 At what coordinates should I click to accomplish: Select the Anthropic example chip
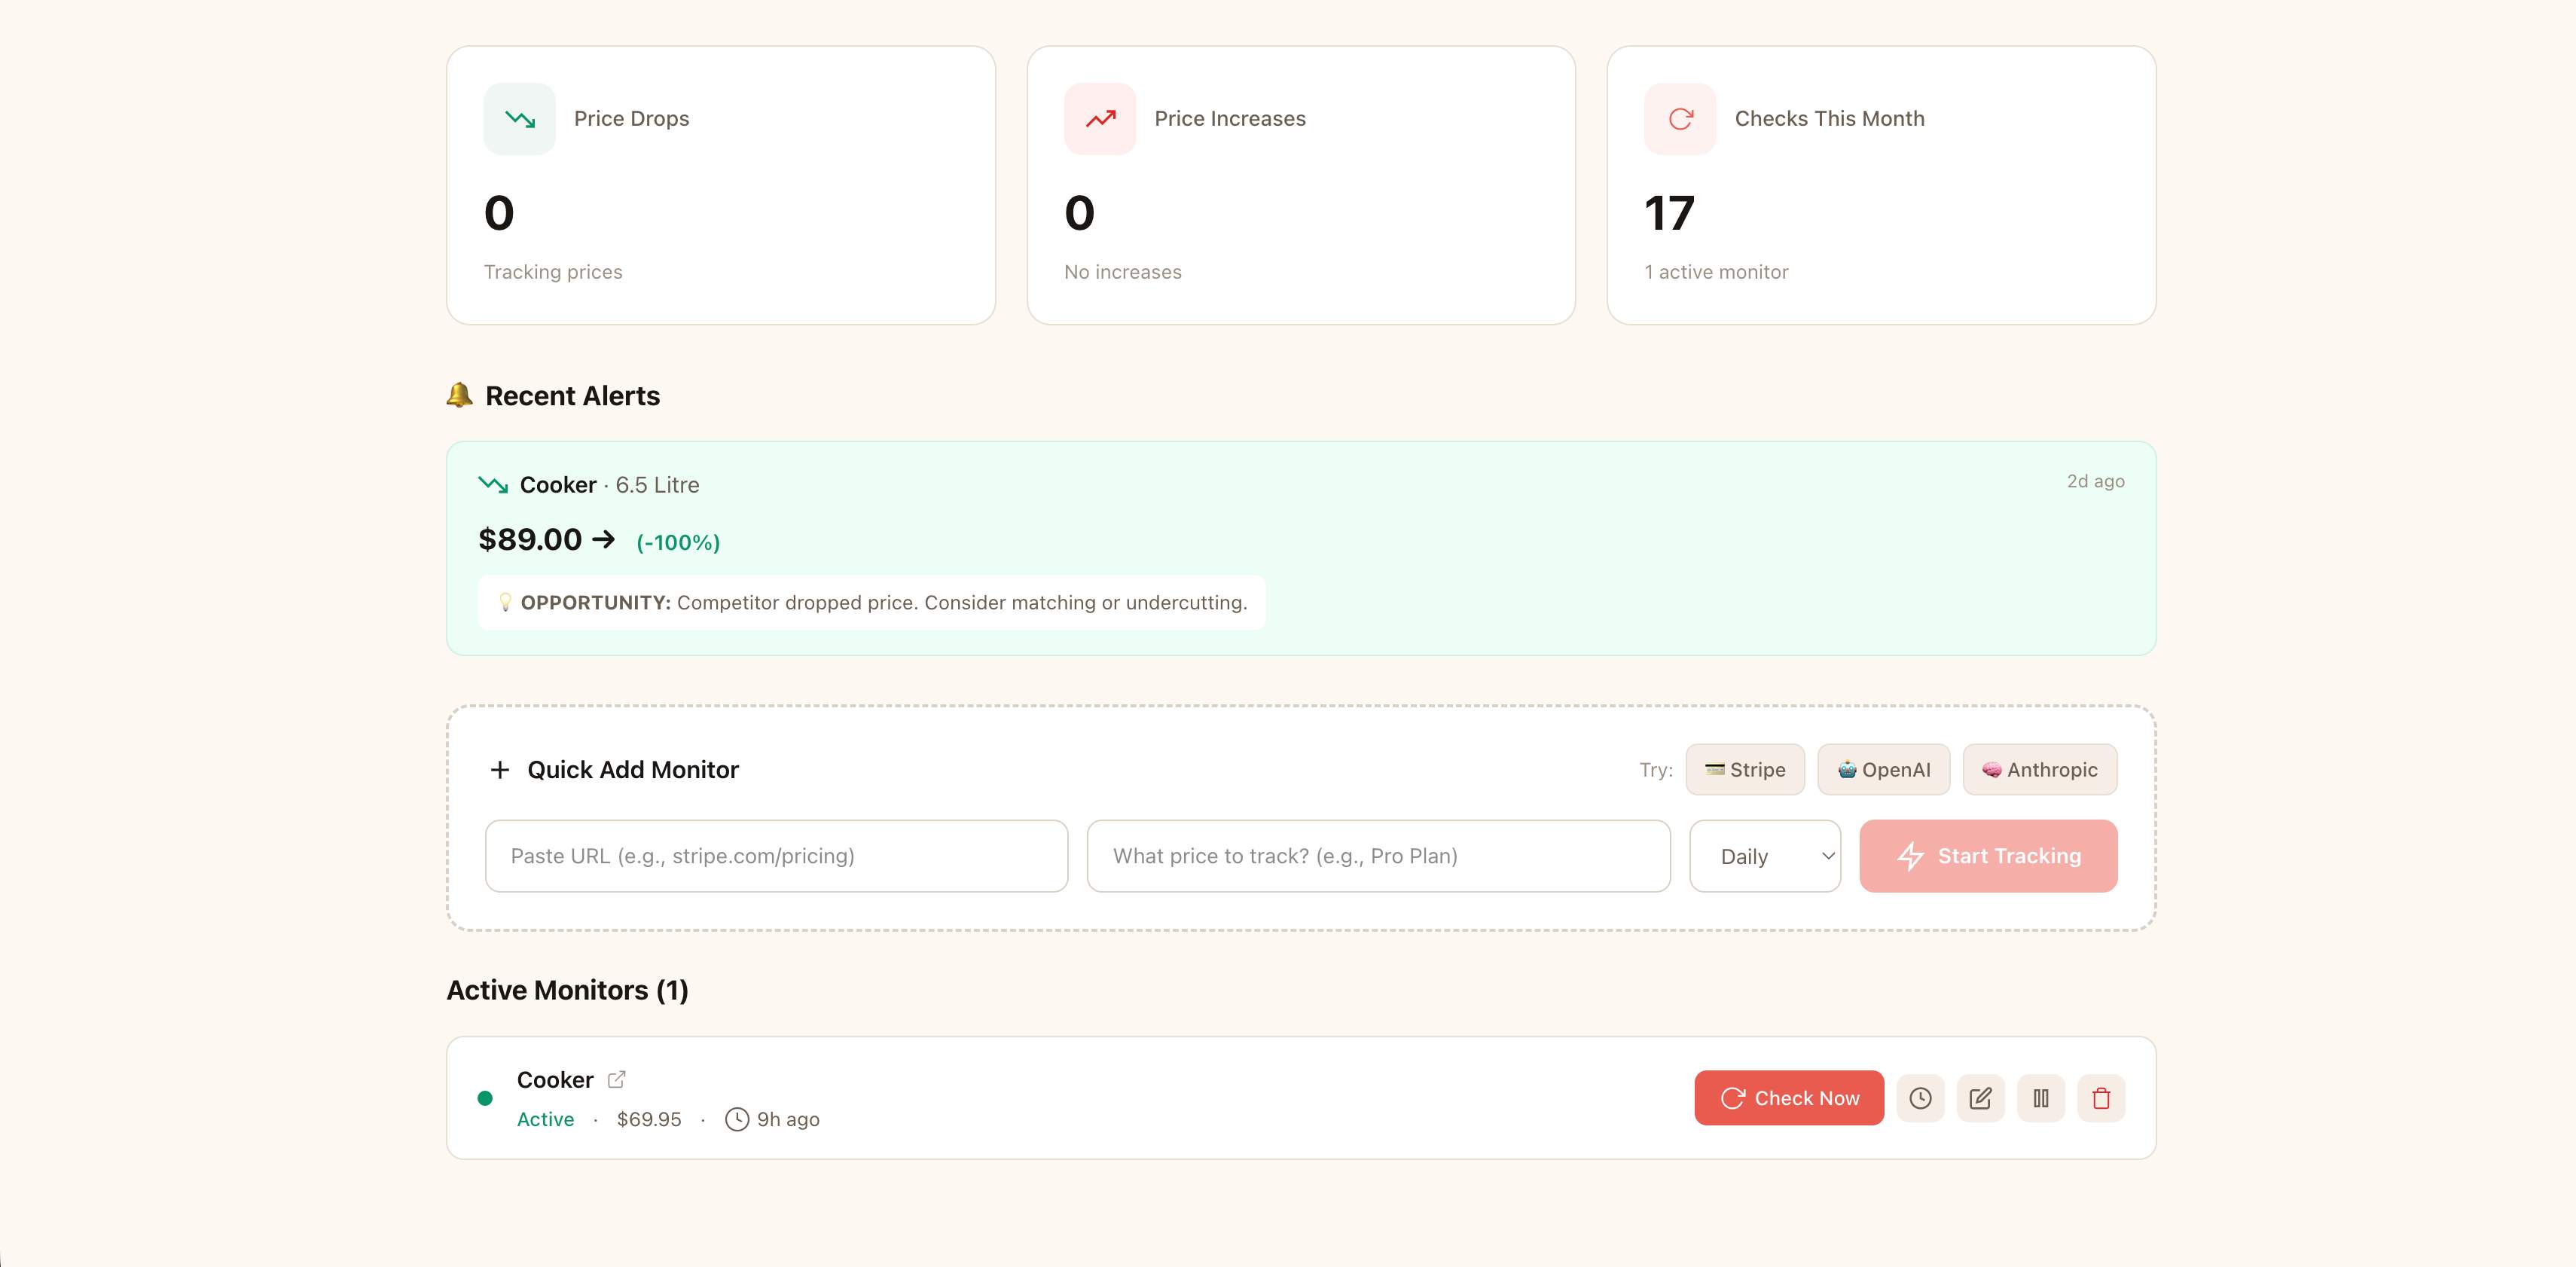click(x=2040, y=769)
